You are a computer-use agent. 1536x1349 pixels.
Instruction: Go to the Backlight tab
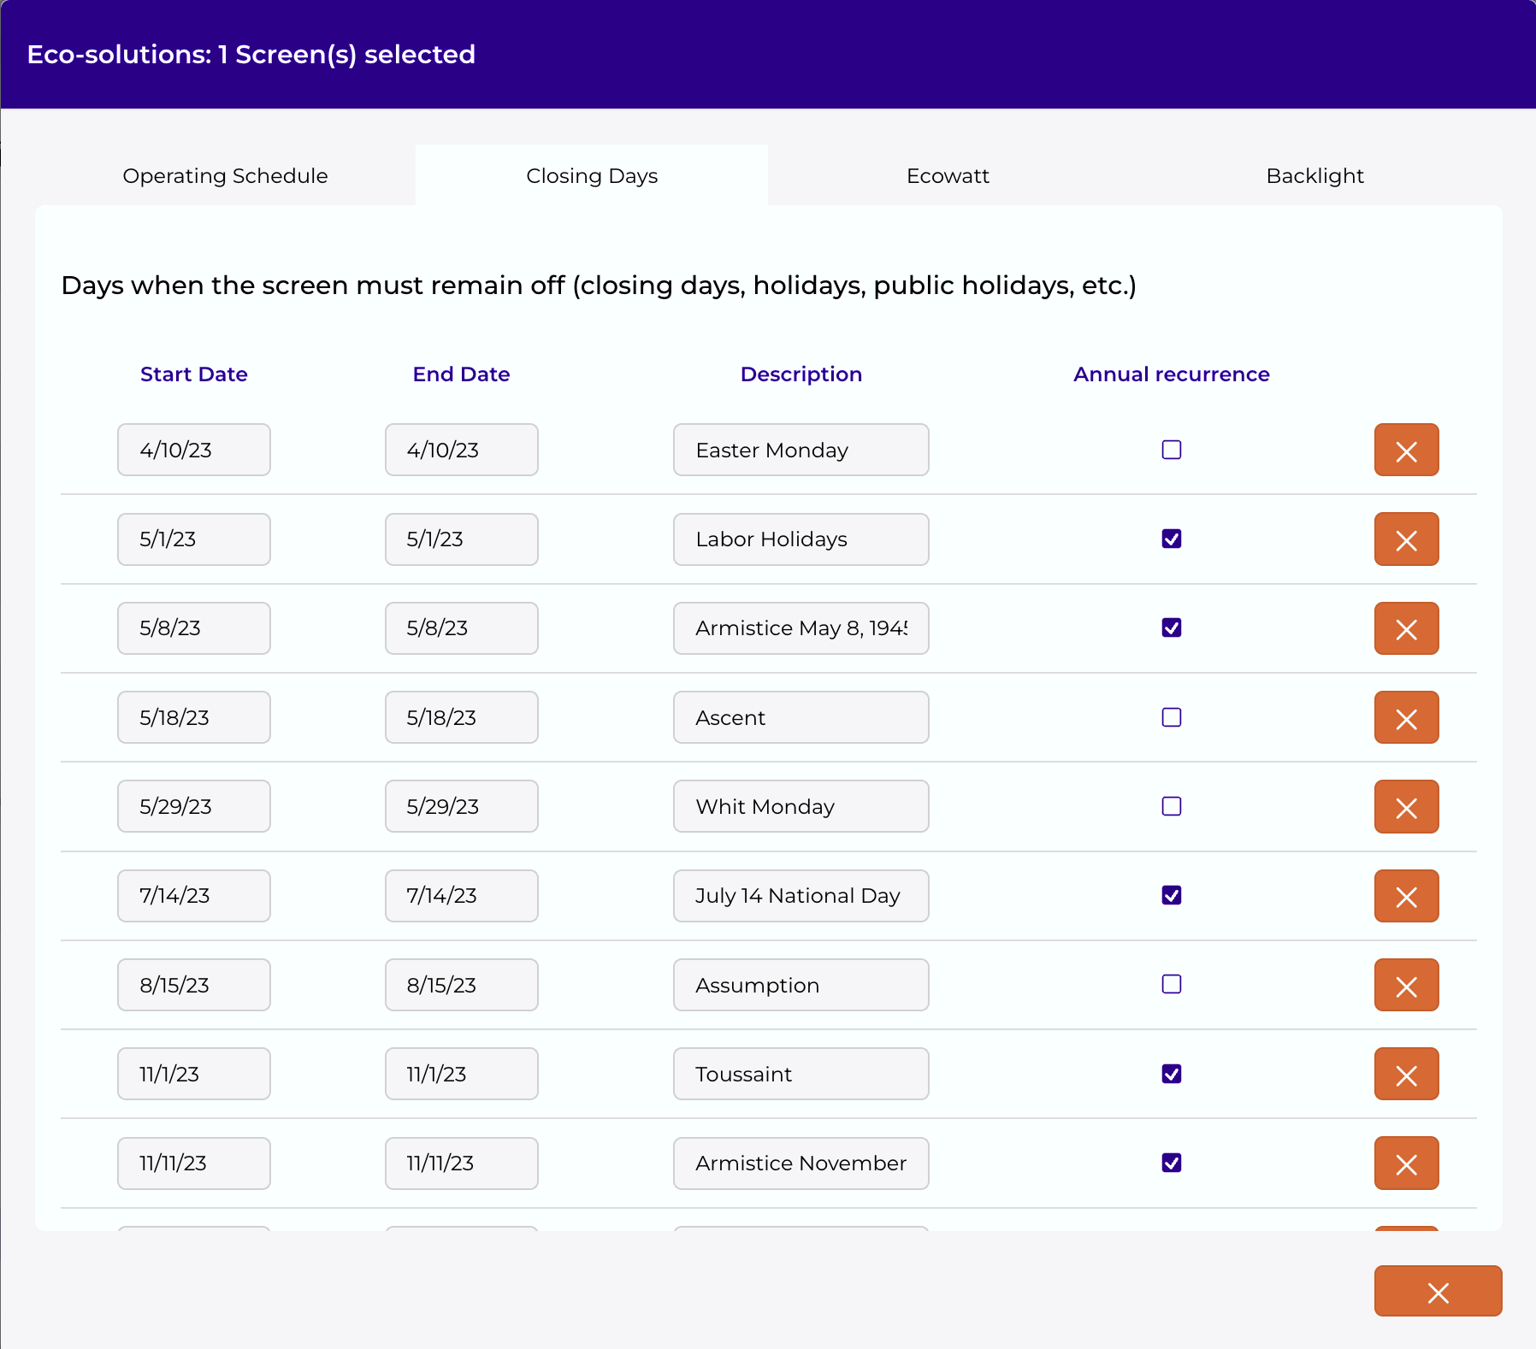coord(1314,175)
